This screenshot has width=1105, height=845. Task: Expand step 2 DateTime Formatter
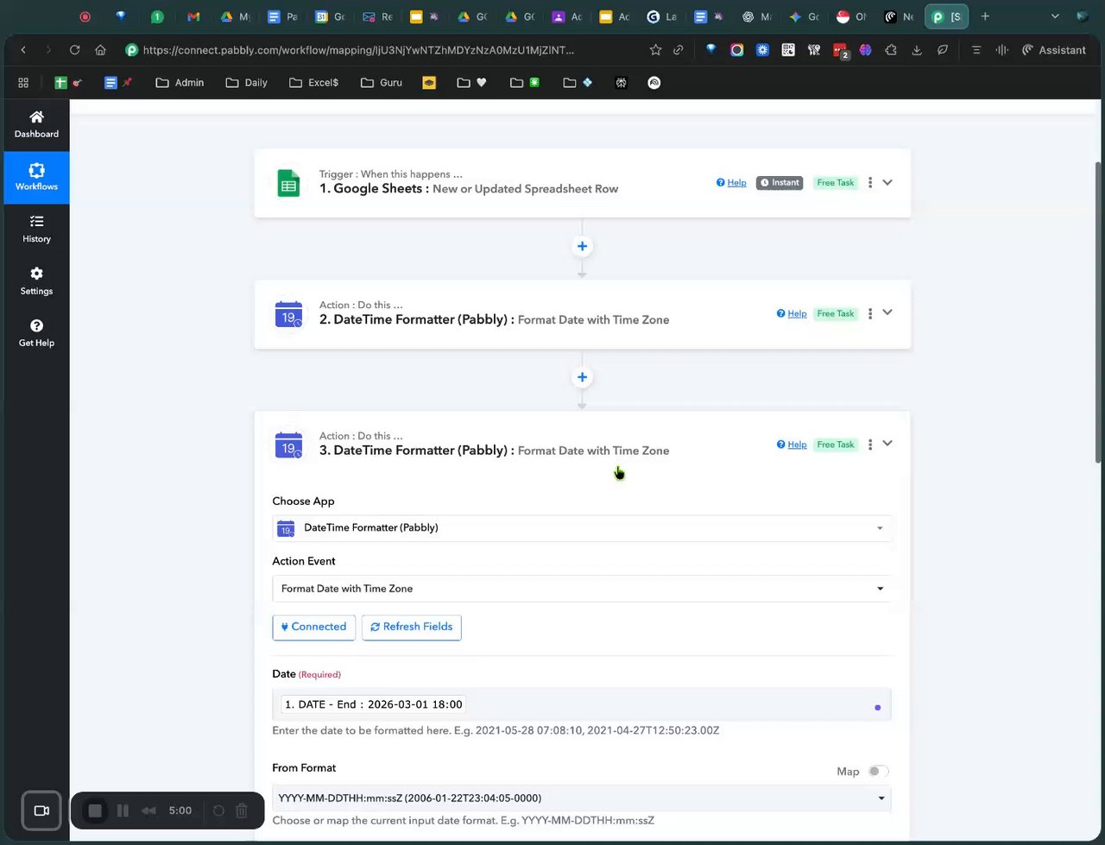[887, 312]
